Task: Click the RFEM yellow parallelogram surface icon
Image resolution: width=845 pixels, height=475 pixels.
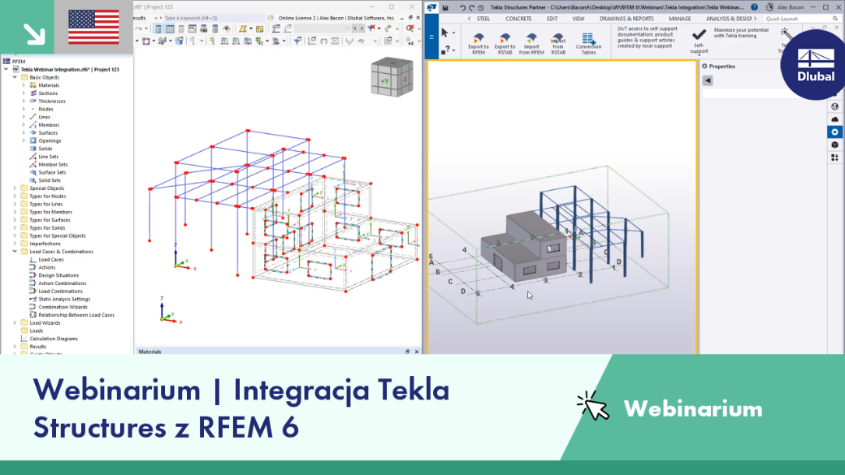Action: (243, 28)
